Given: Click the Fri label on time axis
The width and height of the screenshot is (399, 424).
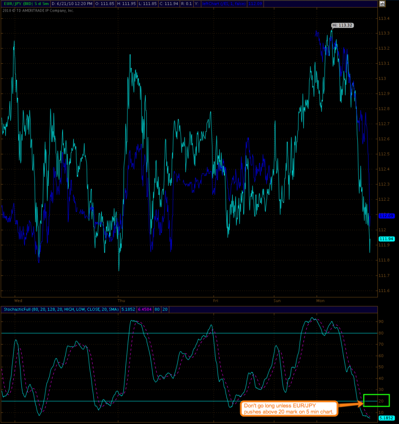Looking at the screenshot, I should 216,301.
